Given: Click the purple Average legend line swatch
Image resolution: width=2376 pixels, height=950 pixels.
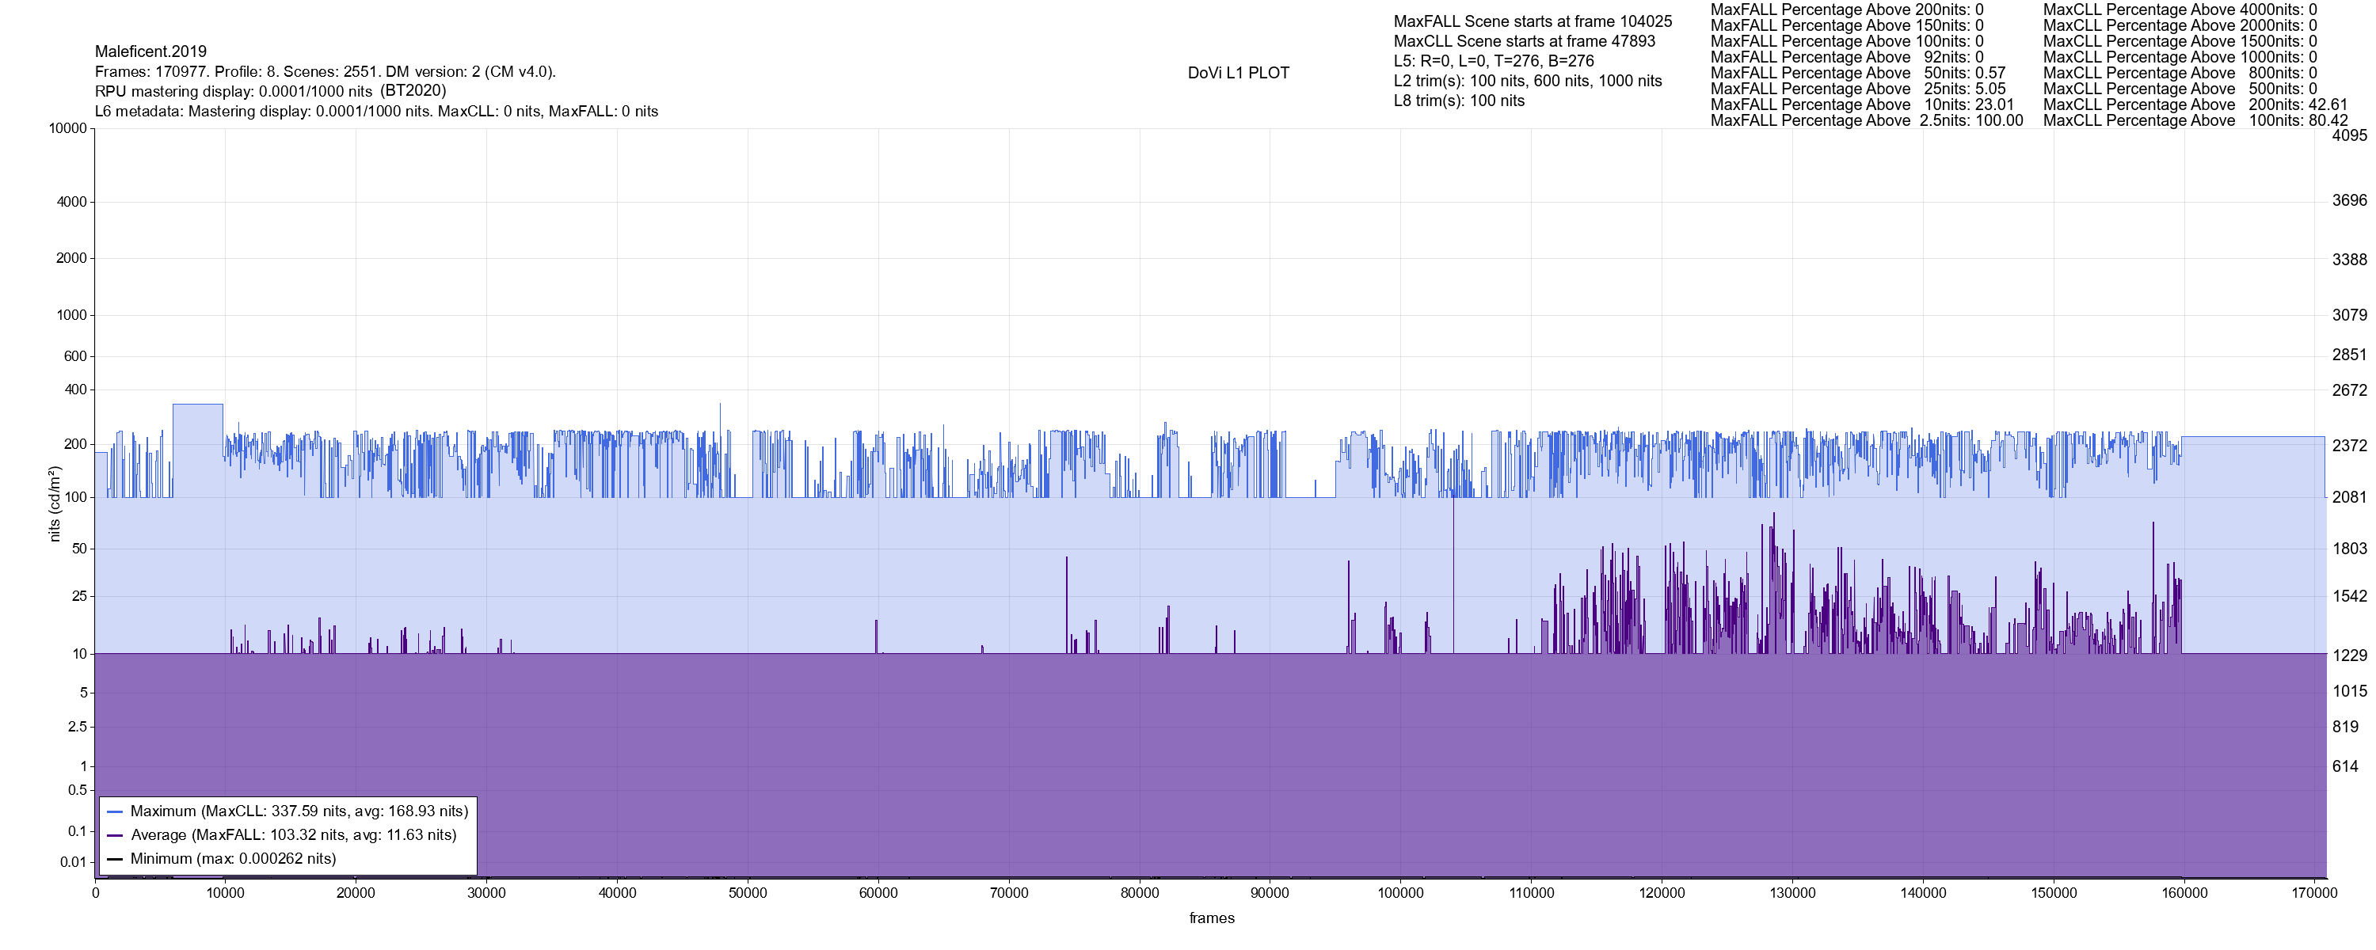Looking at the screenshot, I should click(116, 836).
